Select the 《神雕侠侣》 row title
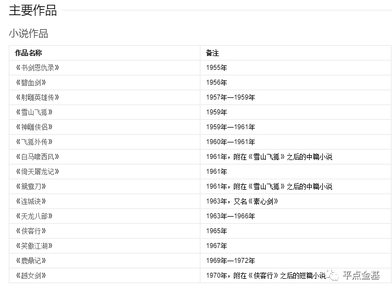 pos(34,127)
